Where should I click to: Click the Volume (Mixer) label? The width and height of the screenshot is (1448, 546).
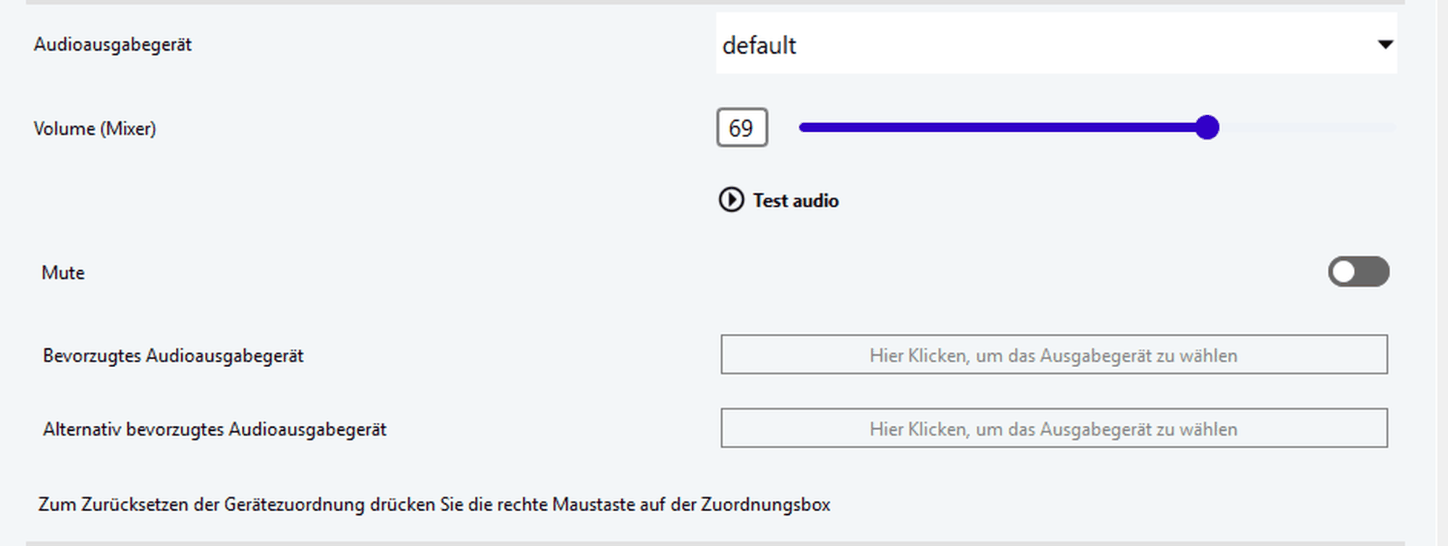[x=94, y=129]
